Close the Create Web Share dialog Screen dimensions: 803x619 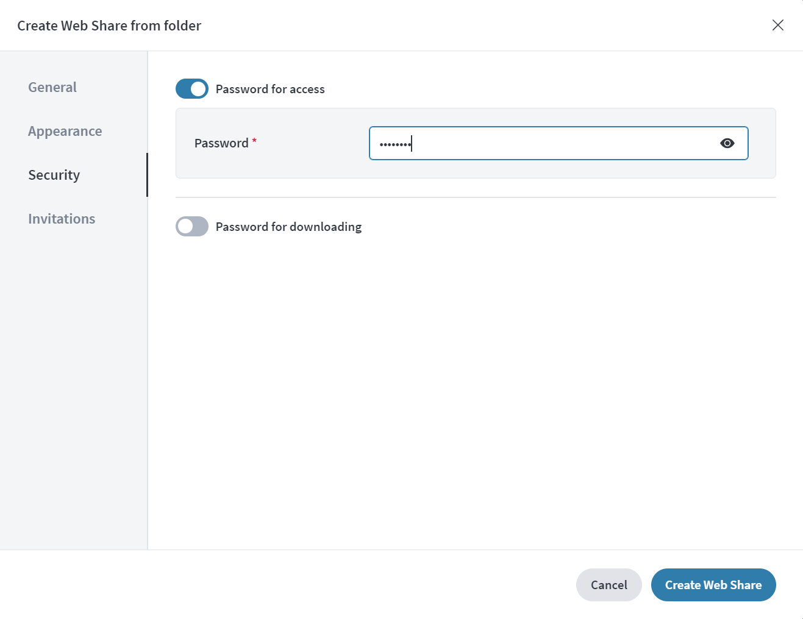point(777,25)
